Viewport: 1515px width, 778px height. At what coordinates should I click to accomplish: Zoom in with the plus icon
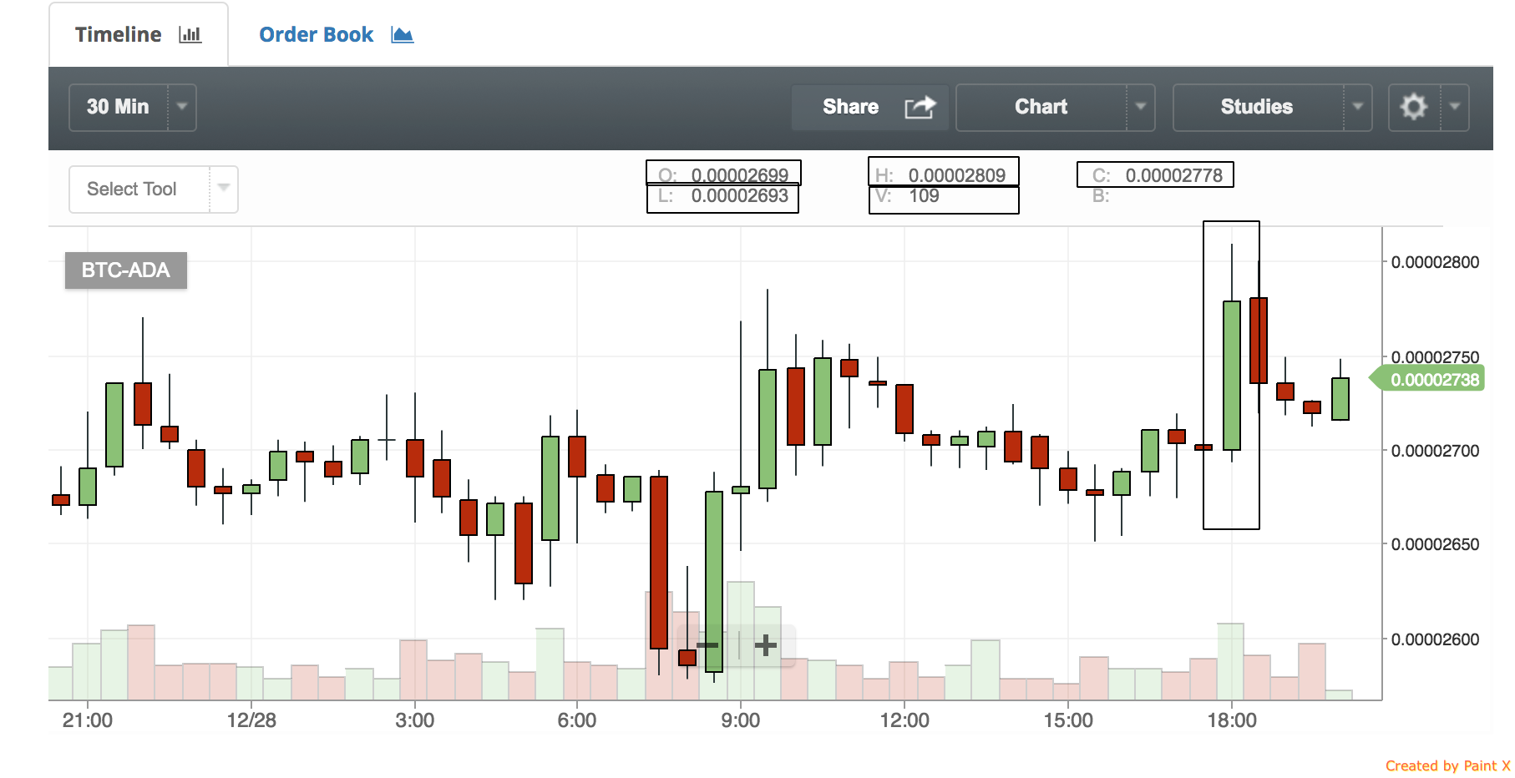(x=766, y=645)
